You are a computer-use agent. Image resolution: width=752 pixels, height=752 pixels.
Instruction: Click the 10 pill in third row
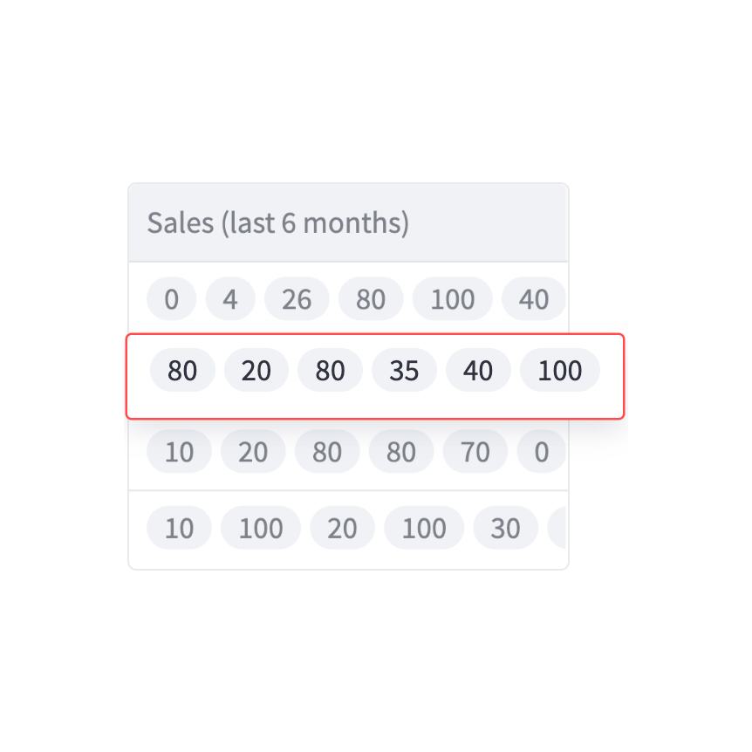tap(179, 452)
